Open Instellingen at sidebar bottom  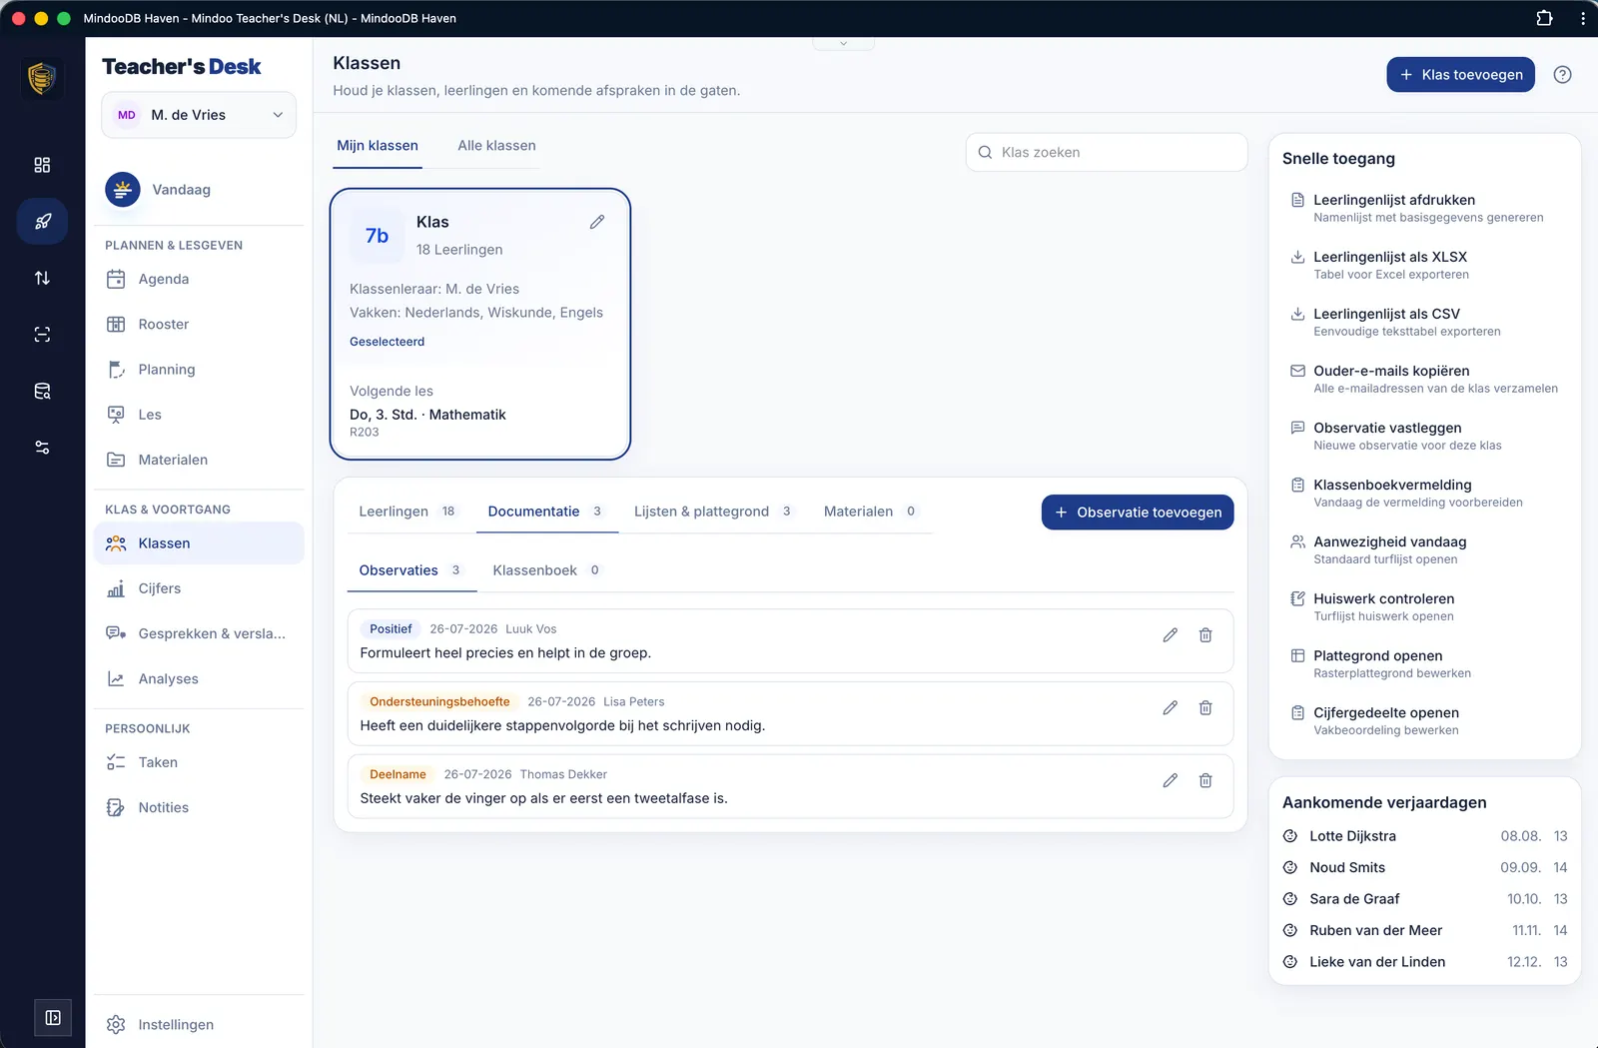point(199,1025)
